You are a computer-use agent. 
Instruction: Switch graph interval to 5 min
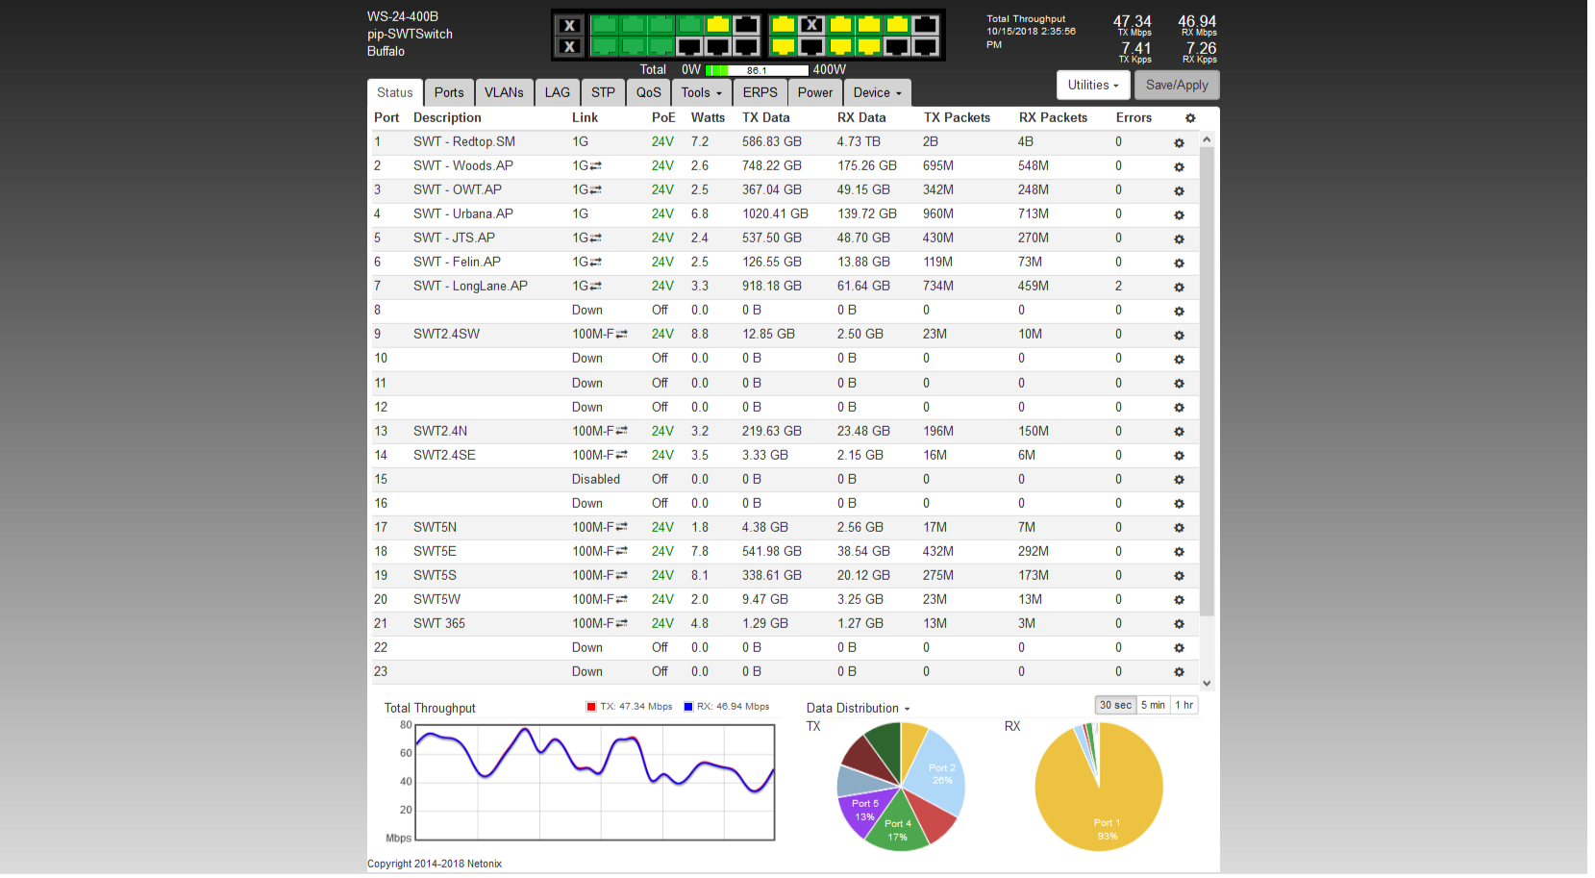(x=1153, y=705)
